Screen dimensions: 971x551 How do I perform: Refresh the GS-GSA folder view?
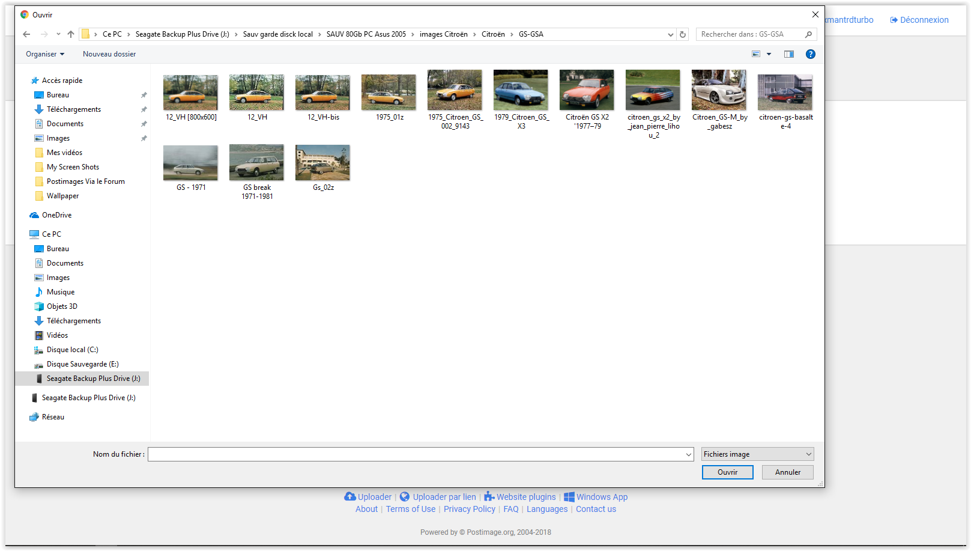[x=683, y=34]
